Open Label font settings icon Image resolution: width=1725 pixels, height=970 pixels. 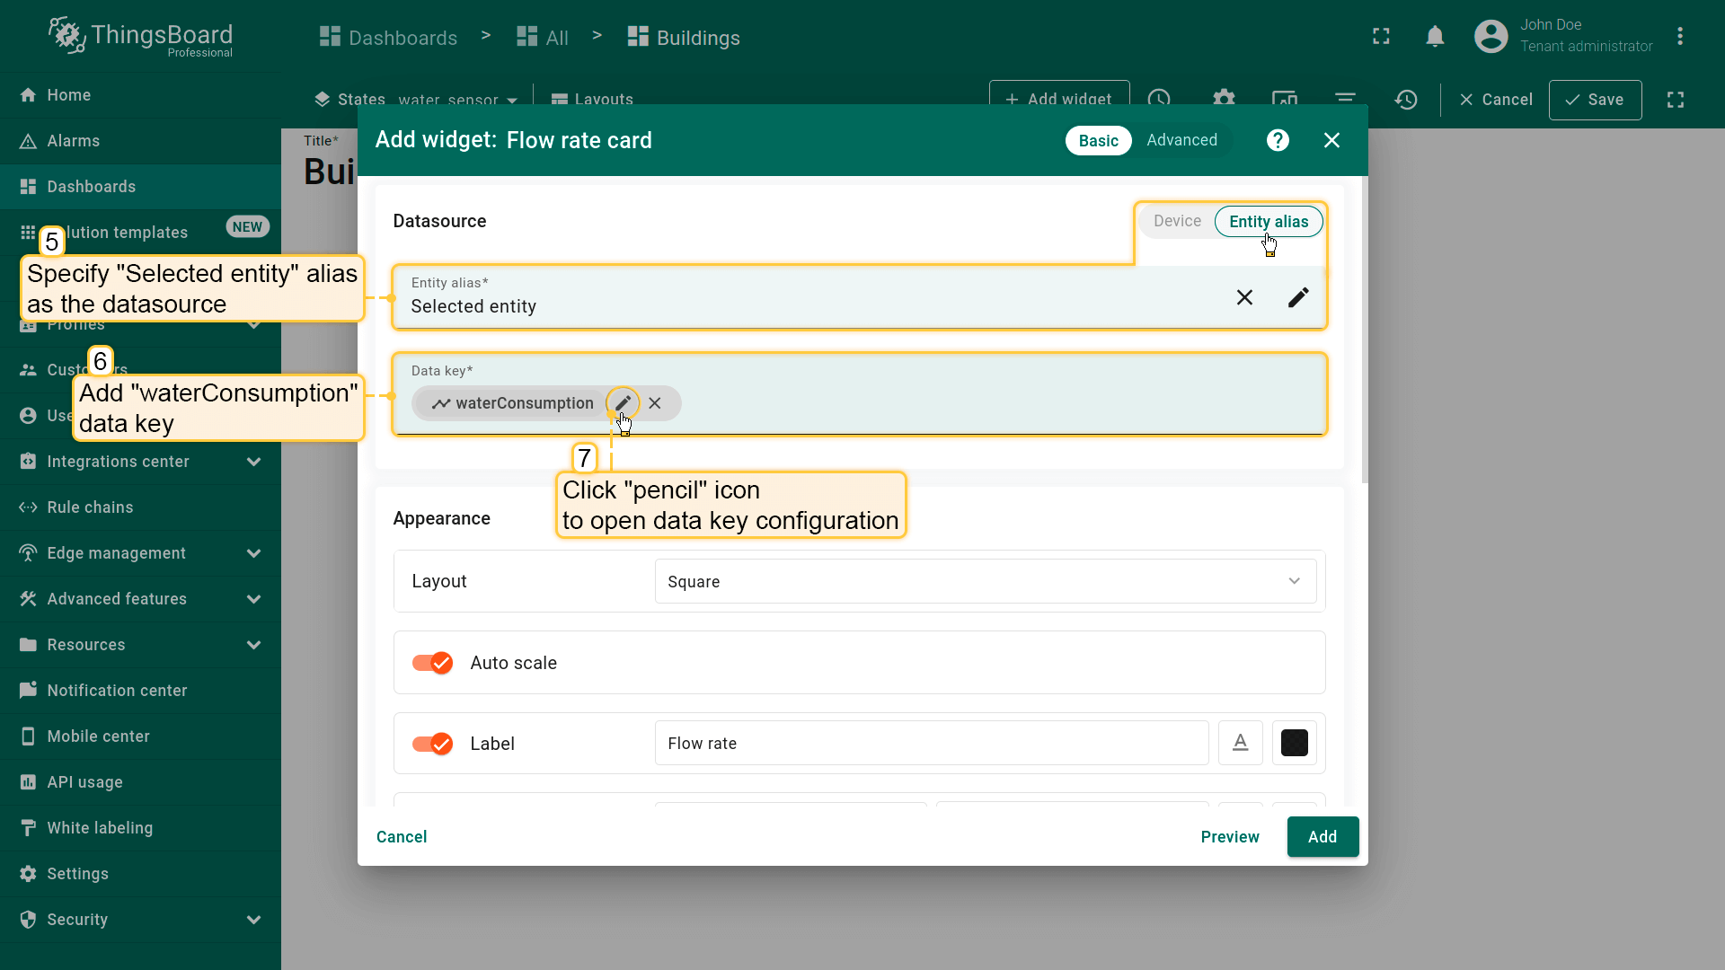click(x=1240, y=743)
